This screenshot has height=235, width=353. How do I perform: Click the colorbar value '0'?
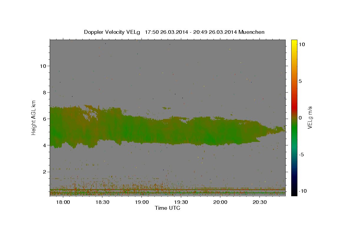[x=300, y=118]
